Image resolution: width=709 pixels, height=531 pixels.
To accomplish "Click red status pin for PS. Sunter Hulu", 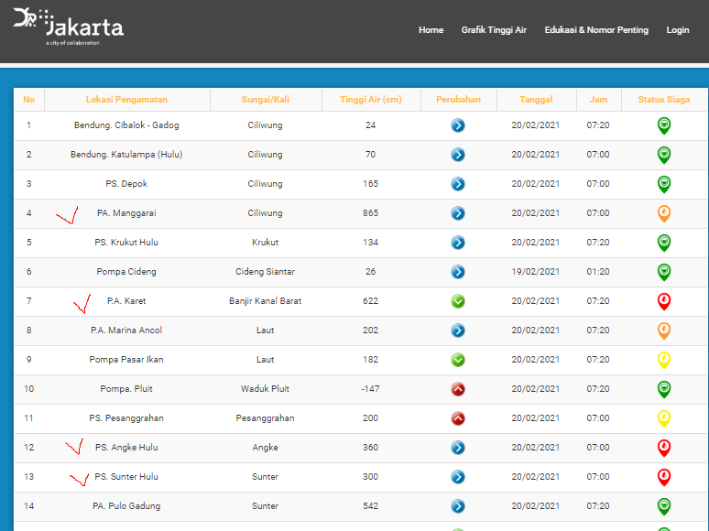I will (x=664, y=477).
